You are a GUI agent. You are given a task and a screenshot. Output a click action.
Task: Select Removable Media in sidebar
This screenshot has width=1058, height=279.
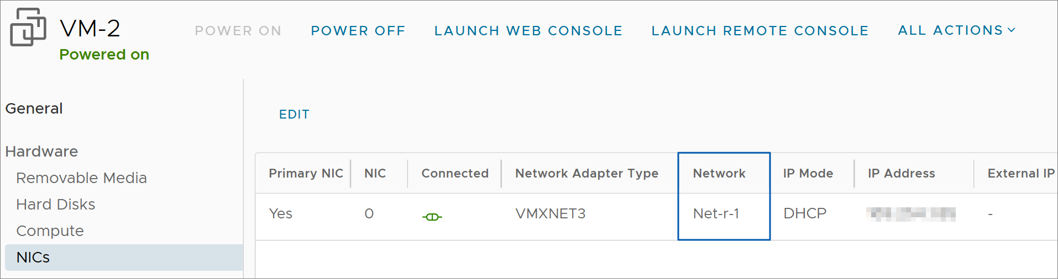(x=81, y=178)
